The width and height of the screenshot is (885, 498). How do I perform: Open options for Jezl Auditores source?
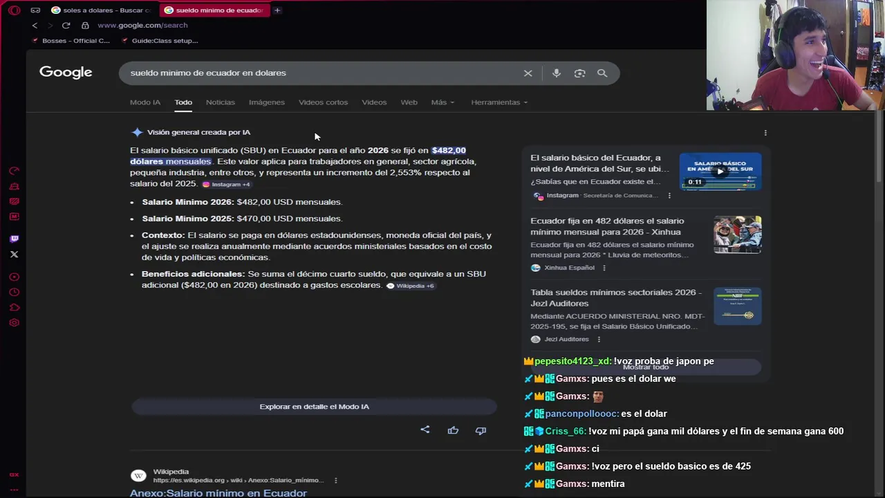pyautogui.click(x=599, y=340)
